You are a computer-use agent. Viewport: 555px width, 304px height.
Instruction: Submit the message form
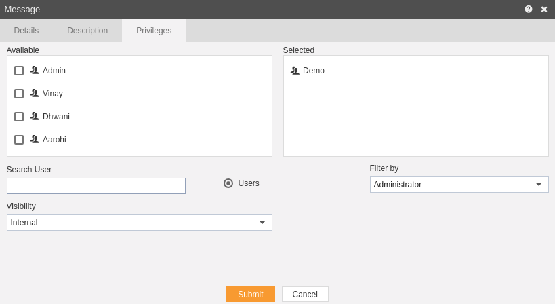click(x=251, y=294)
